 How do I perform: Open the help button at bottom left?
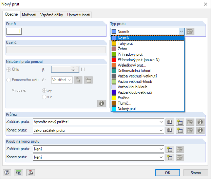[7, 173]
